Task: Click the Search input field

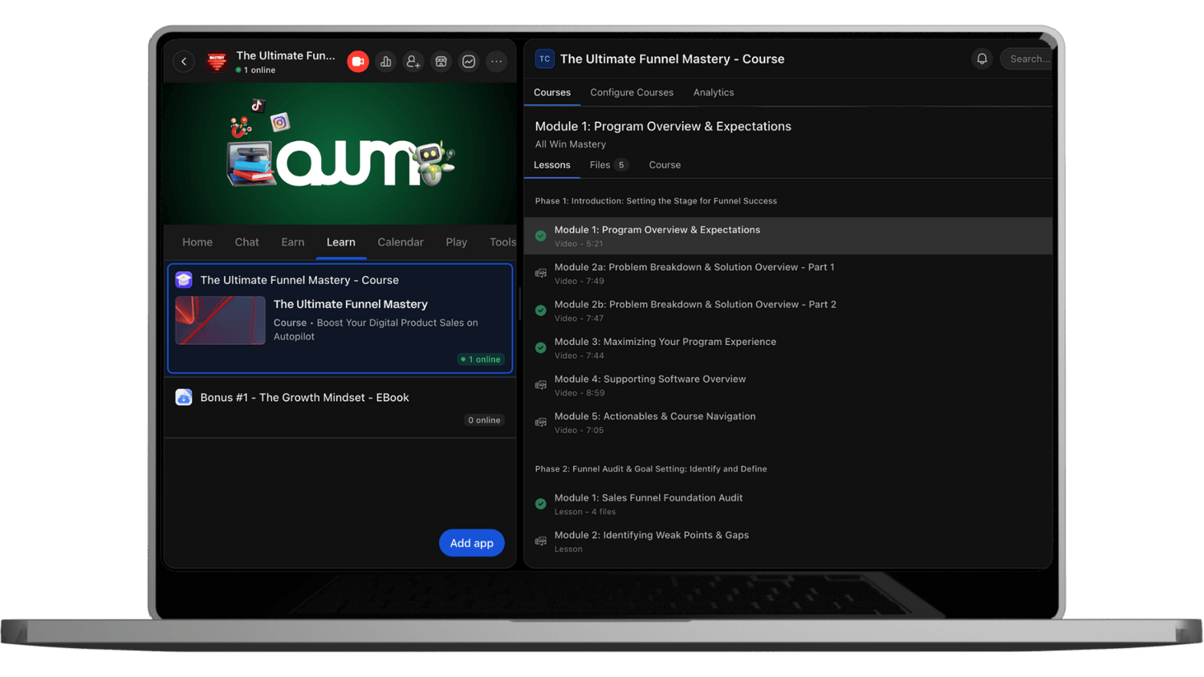Action: [x=1028, y=59]
